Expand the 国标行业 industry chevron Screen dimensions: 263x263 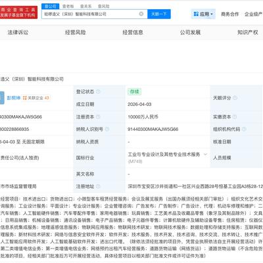(x=205, y=155)
